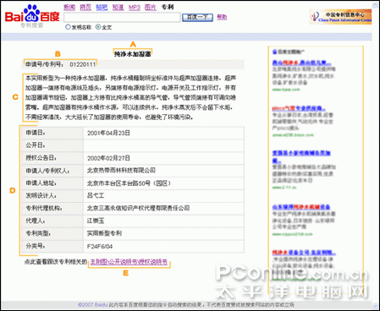Select the 专利 tab
The height and width of the screenshot is (311, 380).
(168, 7)
